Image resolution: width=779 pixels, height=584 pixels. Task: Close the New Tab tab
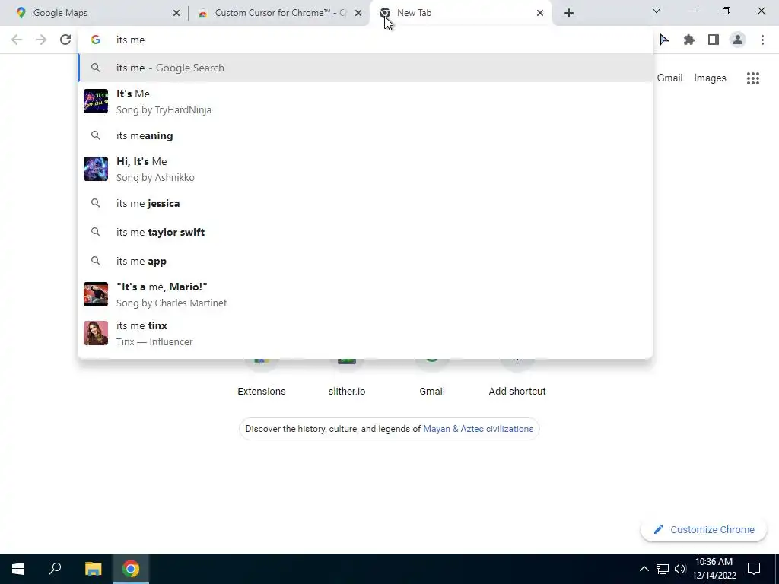540,13
